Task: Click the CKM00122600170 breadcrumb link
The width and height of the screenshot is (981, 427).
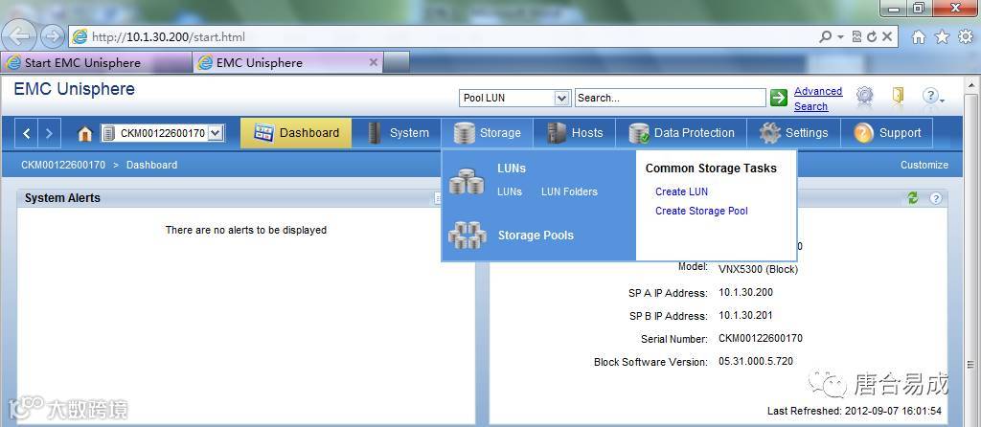Action: [x=63, y=165]
